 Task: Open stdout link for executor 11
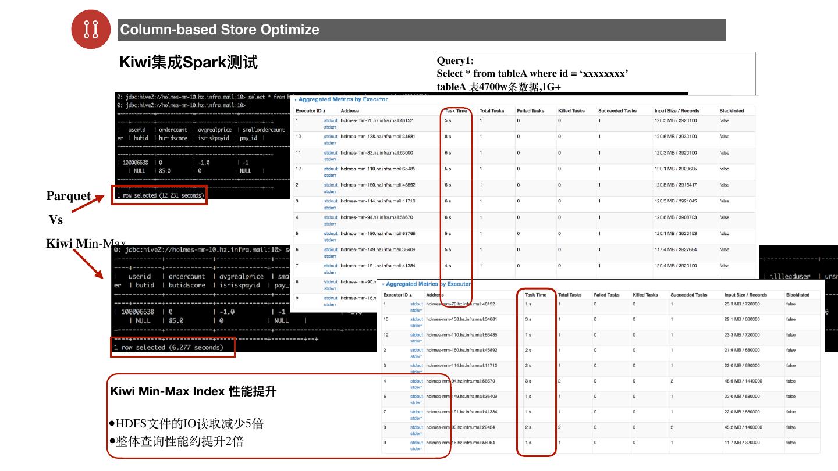tap(330, 153)
